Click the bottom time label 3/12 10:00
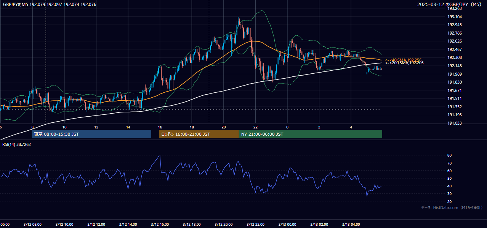The height and width of the screenshot is (228, 487). (64, 224)
